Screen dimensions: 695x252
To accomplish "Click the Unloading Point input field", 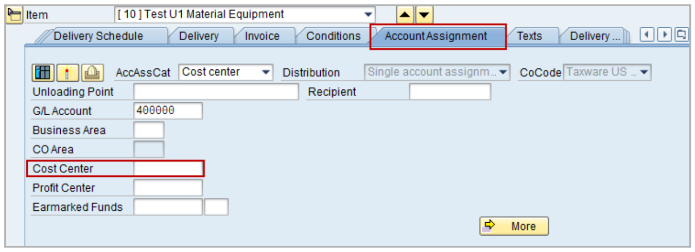I will pyautogui.click(x=216, y=92).
